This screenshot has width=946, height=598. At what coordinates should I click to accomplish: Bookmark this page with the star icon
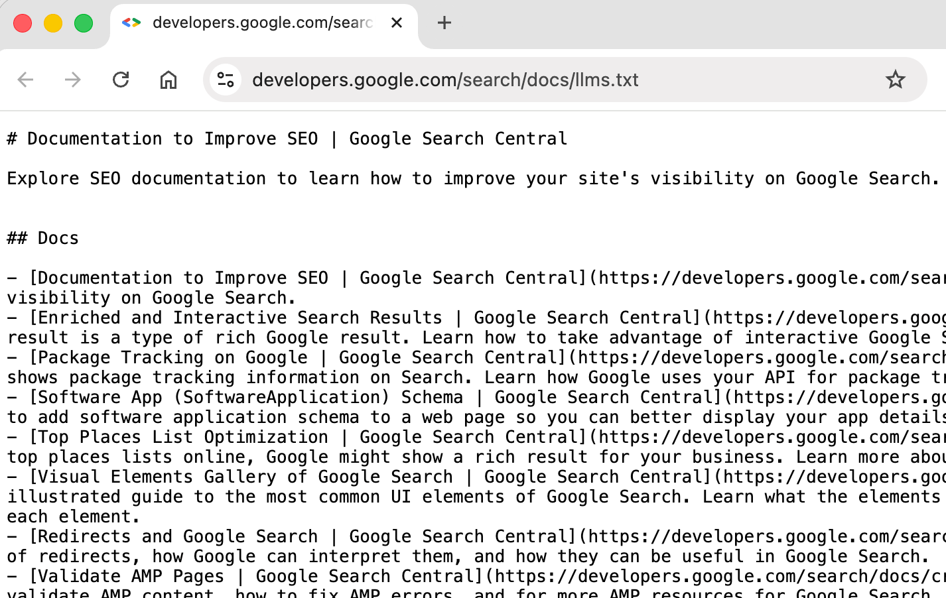click(x=896, y=80)
